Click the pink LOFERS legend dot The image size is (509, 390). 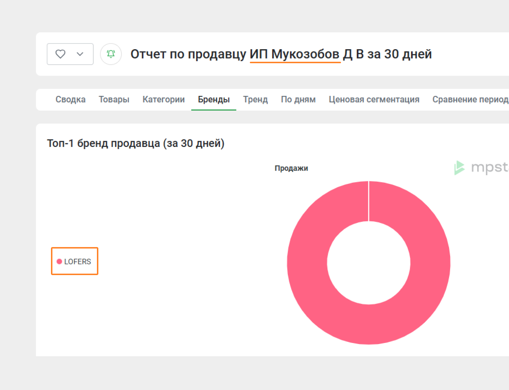point(59,261)
